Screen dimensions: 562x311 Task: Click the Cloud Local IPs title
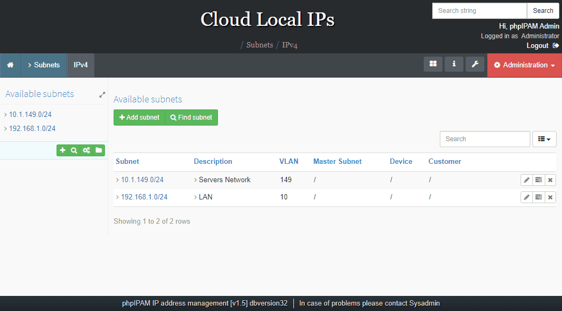(268, 19)
